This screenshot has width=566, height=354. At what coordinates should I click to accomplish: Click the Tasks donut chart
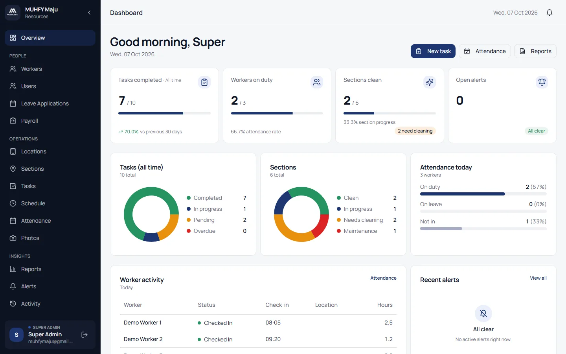tap(151, 214)
